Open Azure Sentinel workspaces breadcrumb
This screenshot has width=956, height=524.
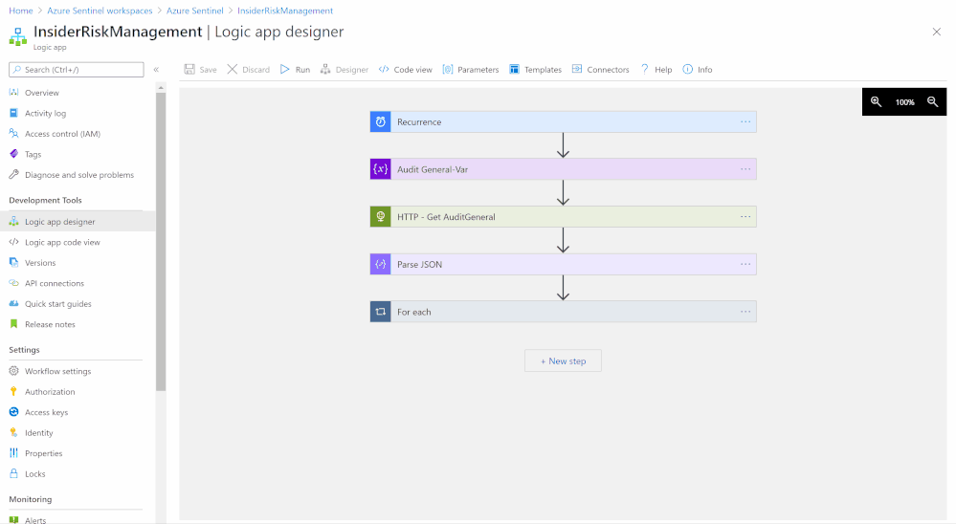[100, 11]
